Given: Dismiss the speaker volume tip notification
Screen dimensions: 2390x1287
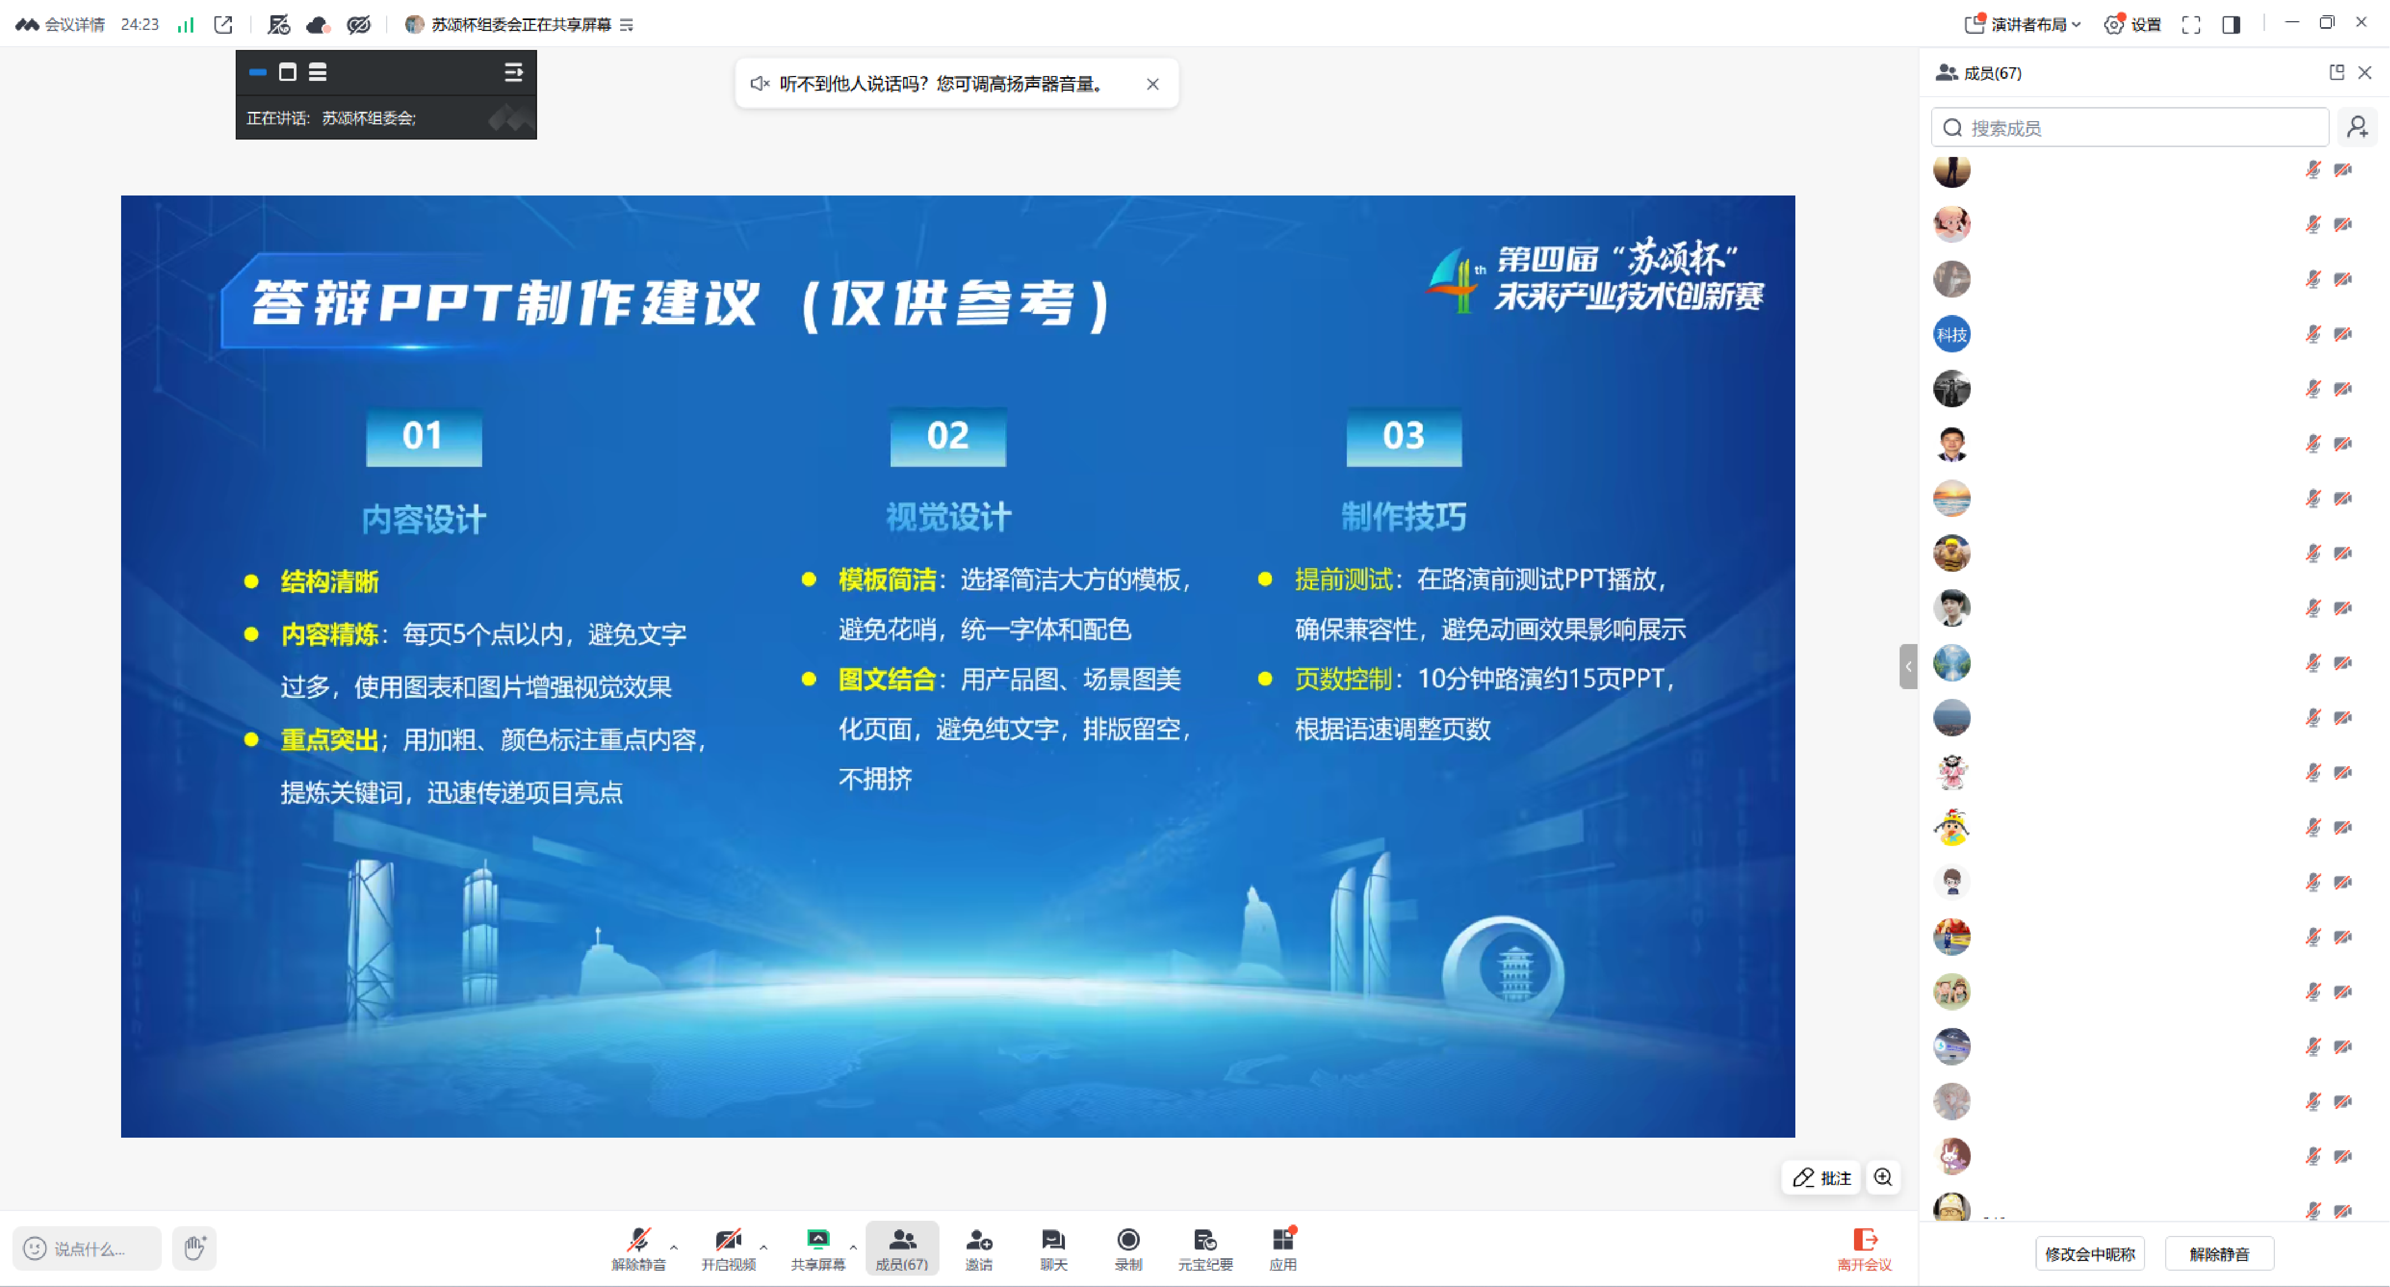Looking at the screenshot, I should tap(1152, 84).
